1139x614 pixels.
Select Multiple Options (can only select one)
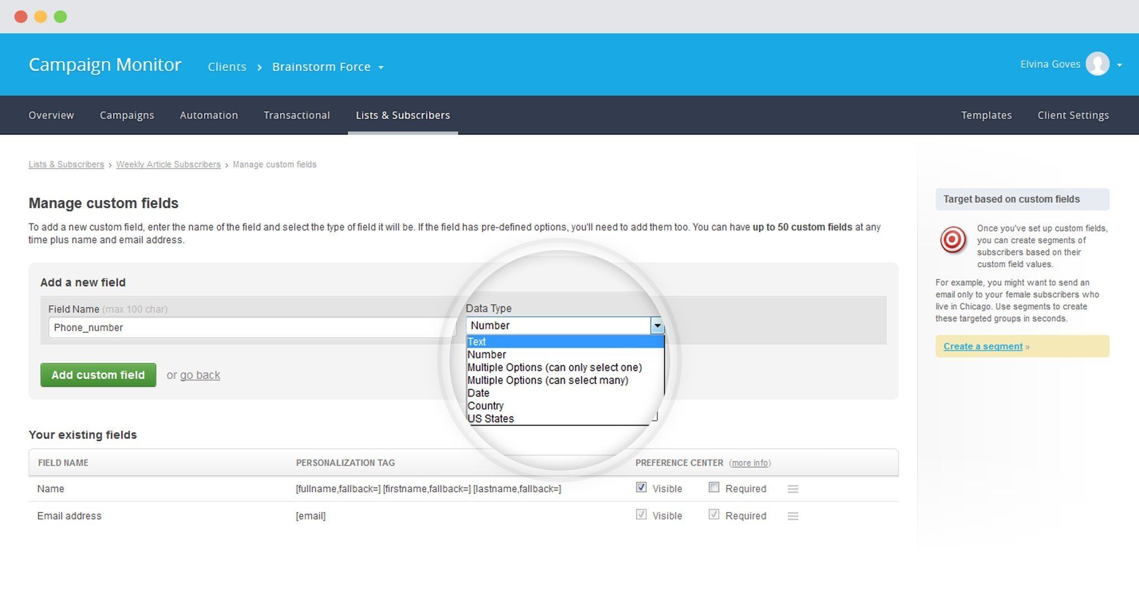(565, 367)
